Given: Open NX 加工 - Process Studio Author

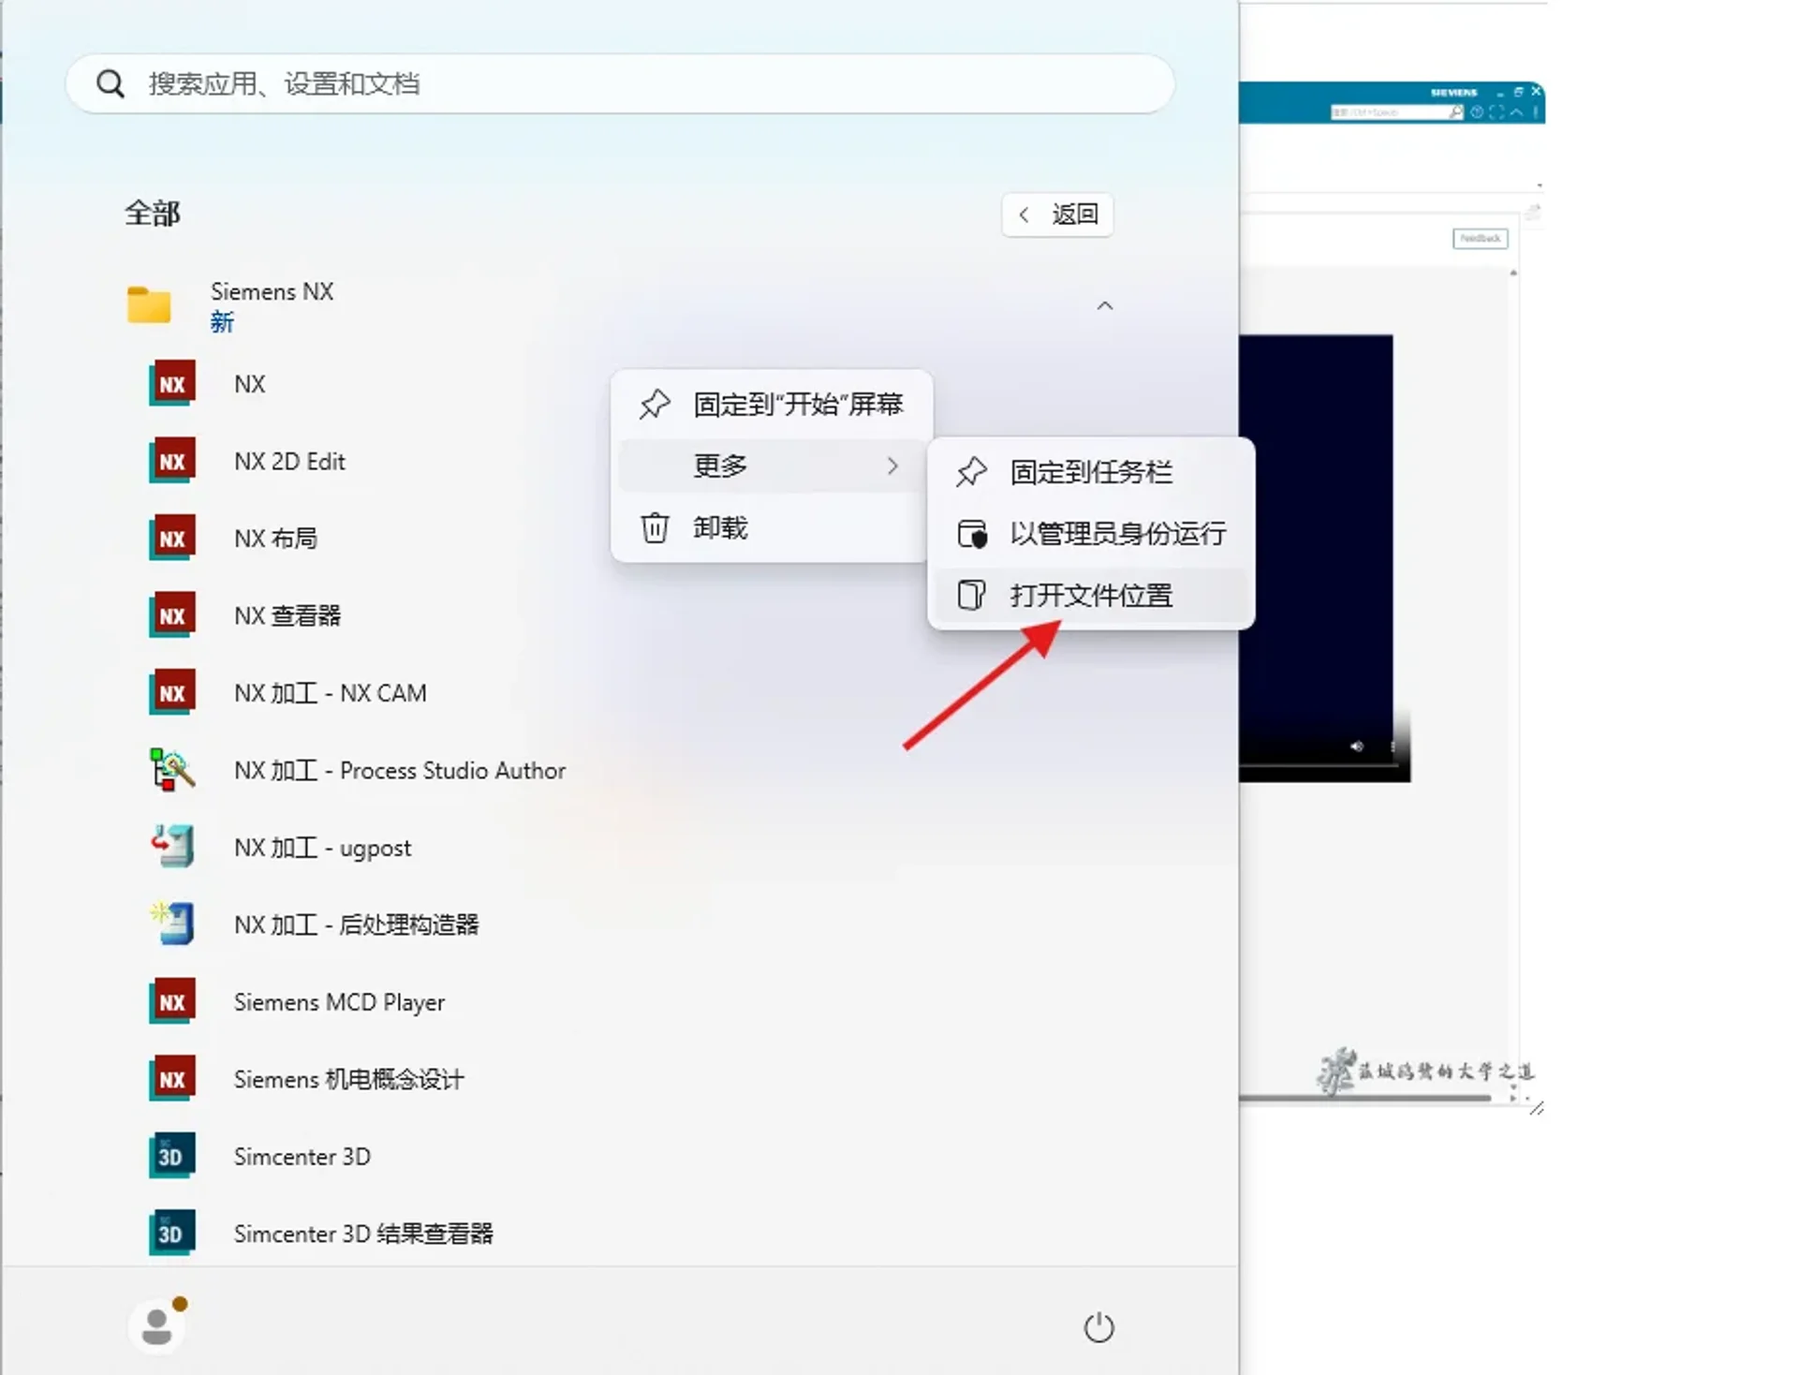Looking at the screenshot, I should click(x=399, y=770).
